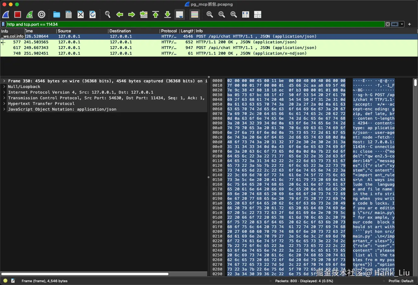418x285 pixels.
Task: Sort packets by Protocol column header
Action: coord(169,31)
